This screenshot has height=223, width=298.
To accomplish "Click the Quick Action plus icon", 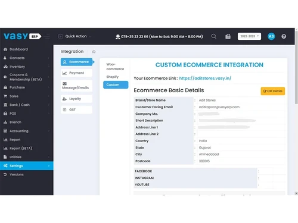I will click(60, 36).
